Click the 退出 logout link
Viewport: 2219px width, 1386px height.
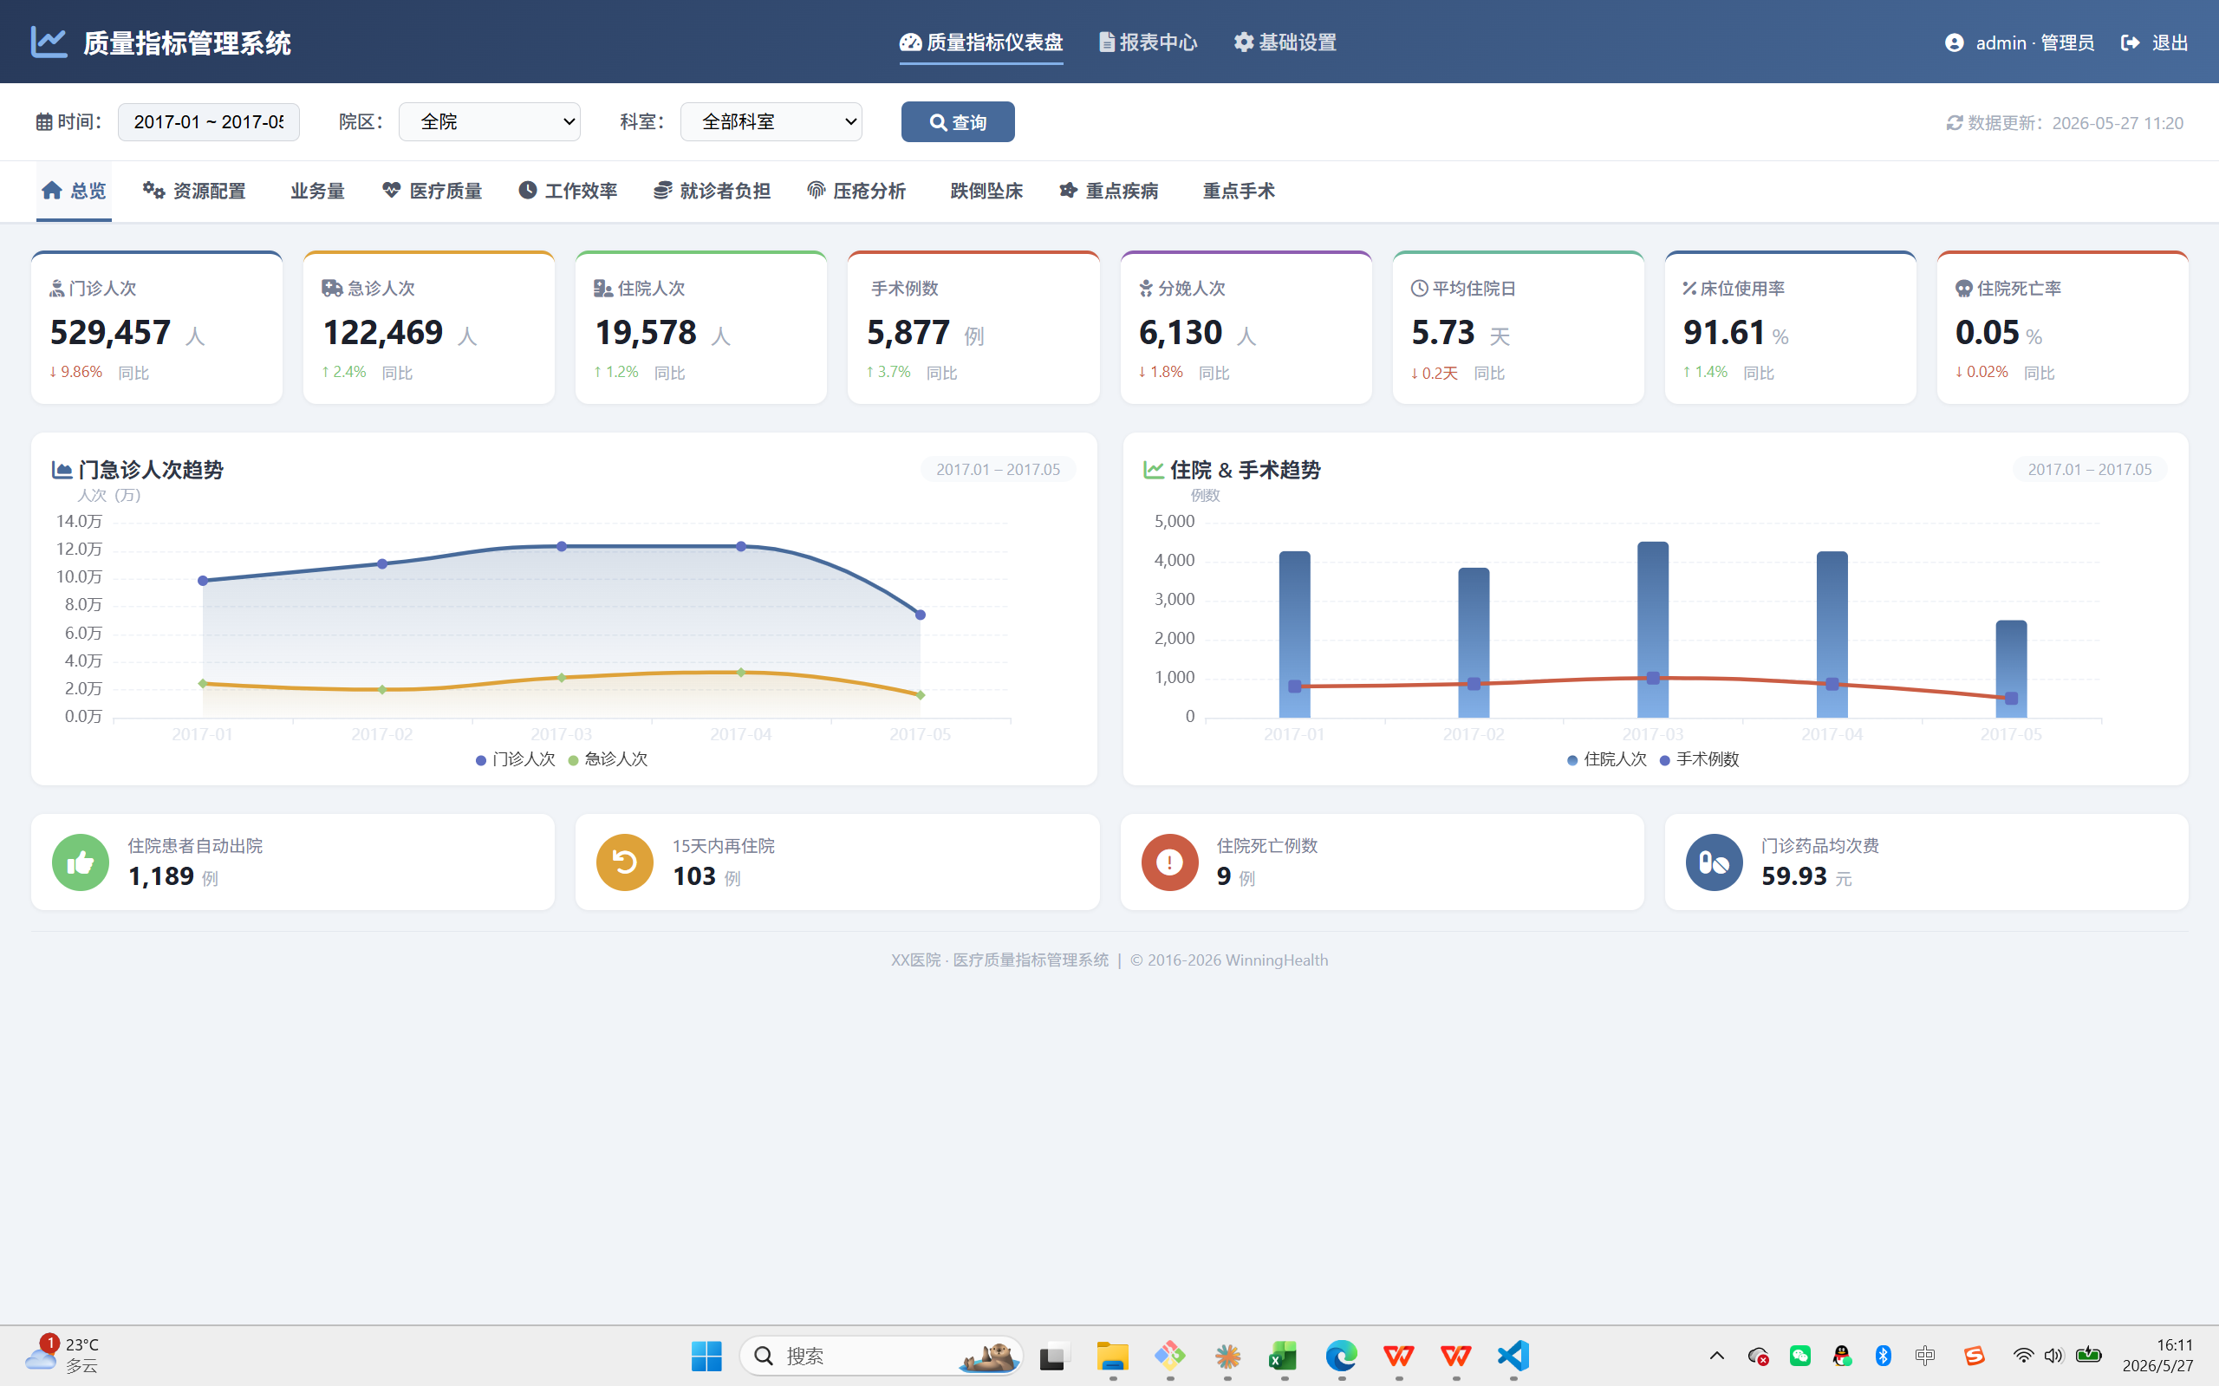[2155, 43]
